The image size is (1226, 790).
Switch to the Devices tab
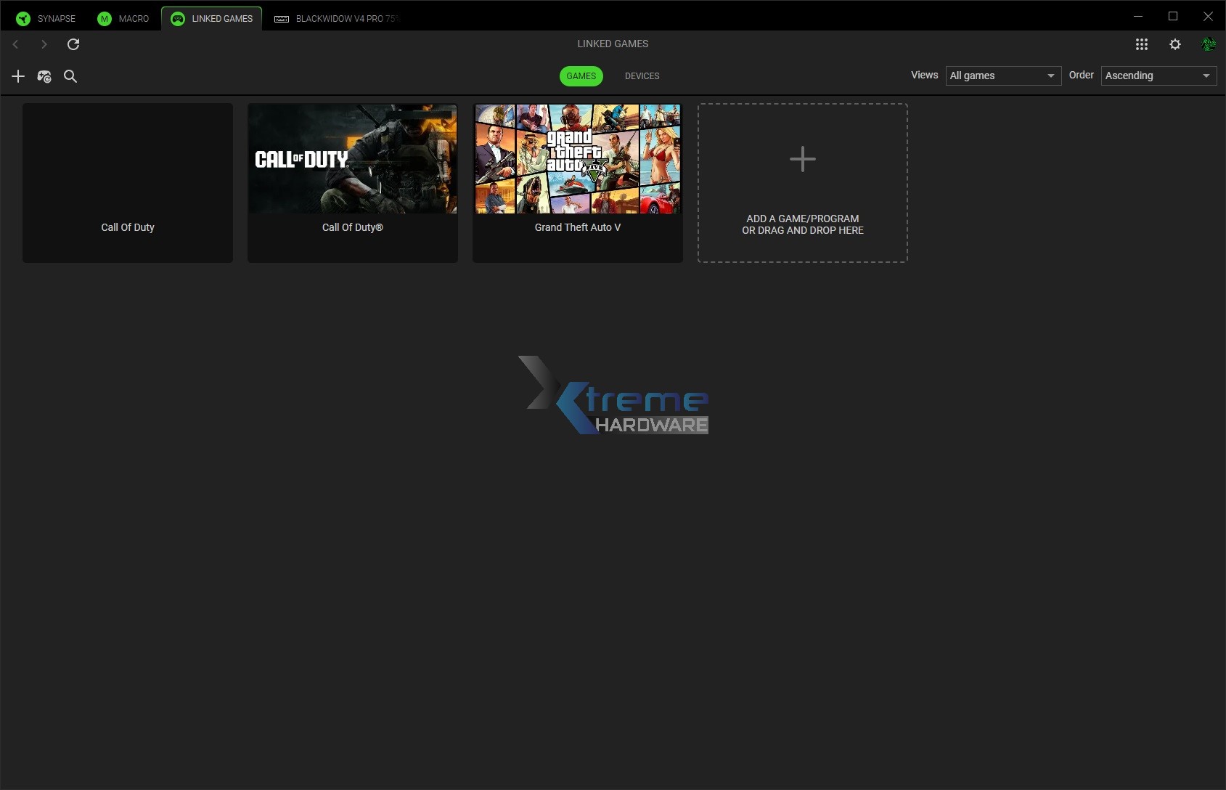(x=642, y=76)
